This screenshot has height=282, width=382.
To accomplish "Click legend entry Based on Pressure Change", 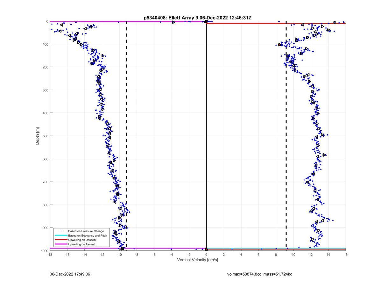I will (86, 231).
